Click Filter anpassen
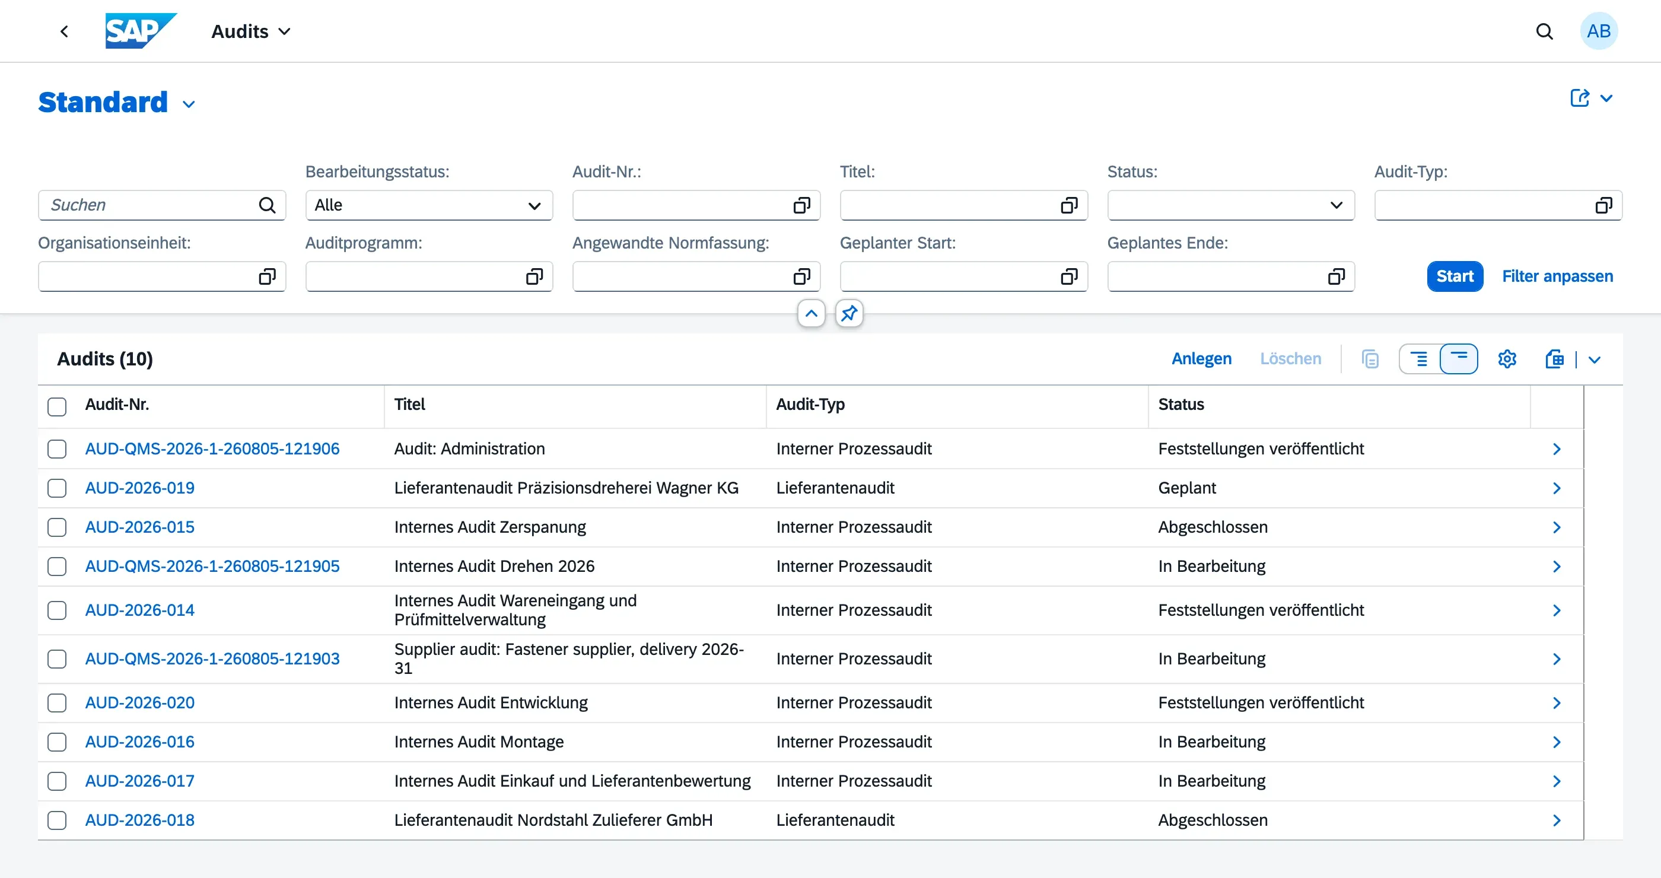 point(1557,276)
